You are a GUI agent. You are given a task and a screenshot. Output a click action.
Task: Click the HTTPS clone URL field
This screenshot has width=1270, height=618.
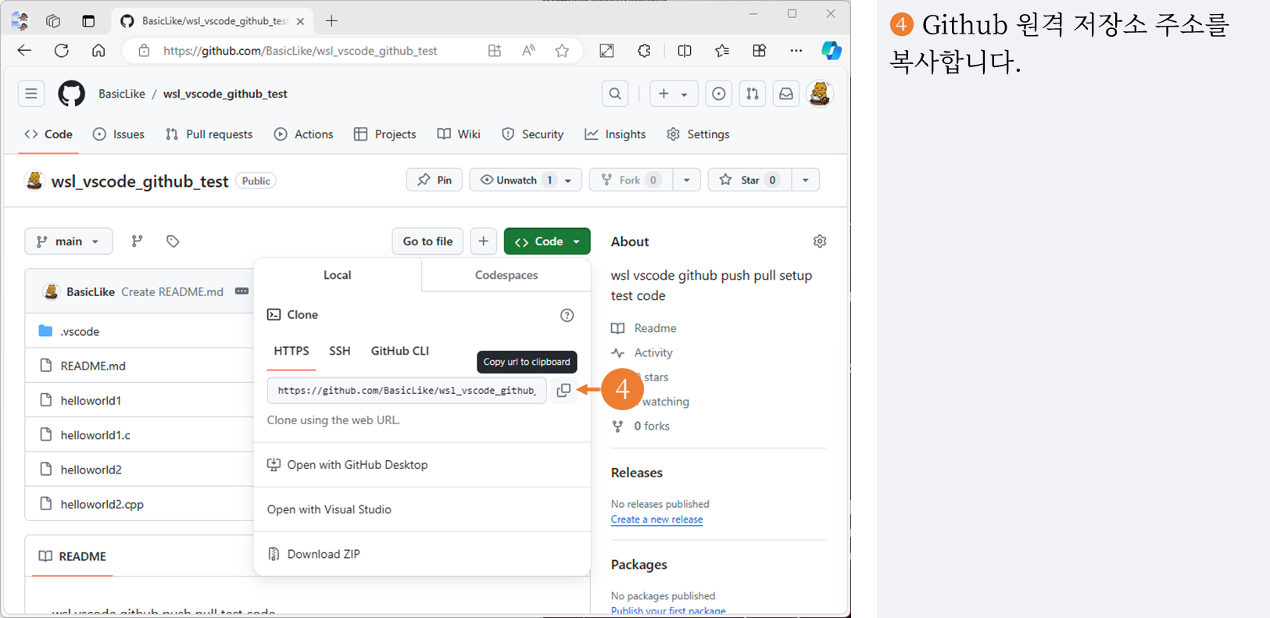tap(407, 391)
